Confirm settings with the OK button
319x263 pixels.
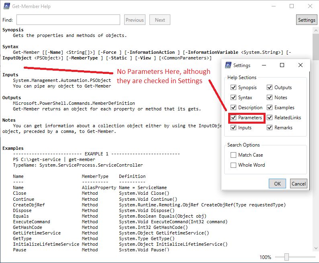point(277,183)
